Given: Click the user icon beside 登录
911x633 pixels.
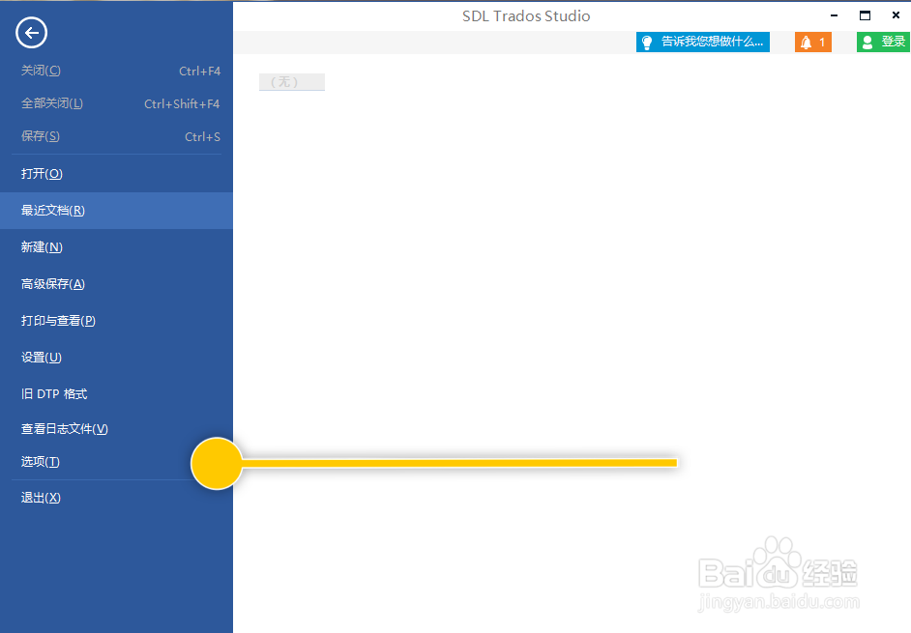Looking at the screenshot, I should (867, 43).
